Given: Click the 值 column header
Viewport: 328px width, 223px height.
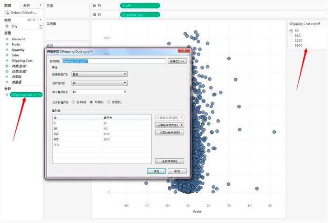Looking at the screenshot, I should click(x=77, y=118).
